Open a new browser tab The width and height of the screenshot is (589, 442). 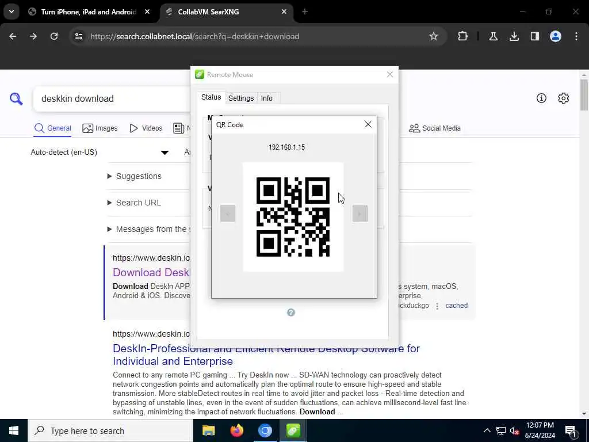305,12
